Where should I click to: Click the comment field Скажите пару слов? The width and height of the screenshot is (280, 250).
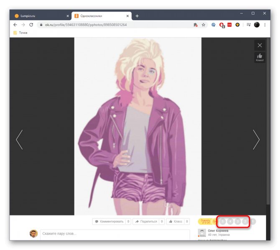(x=115, y=234)
